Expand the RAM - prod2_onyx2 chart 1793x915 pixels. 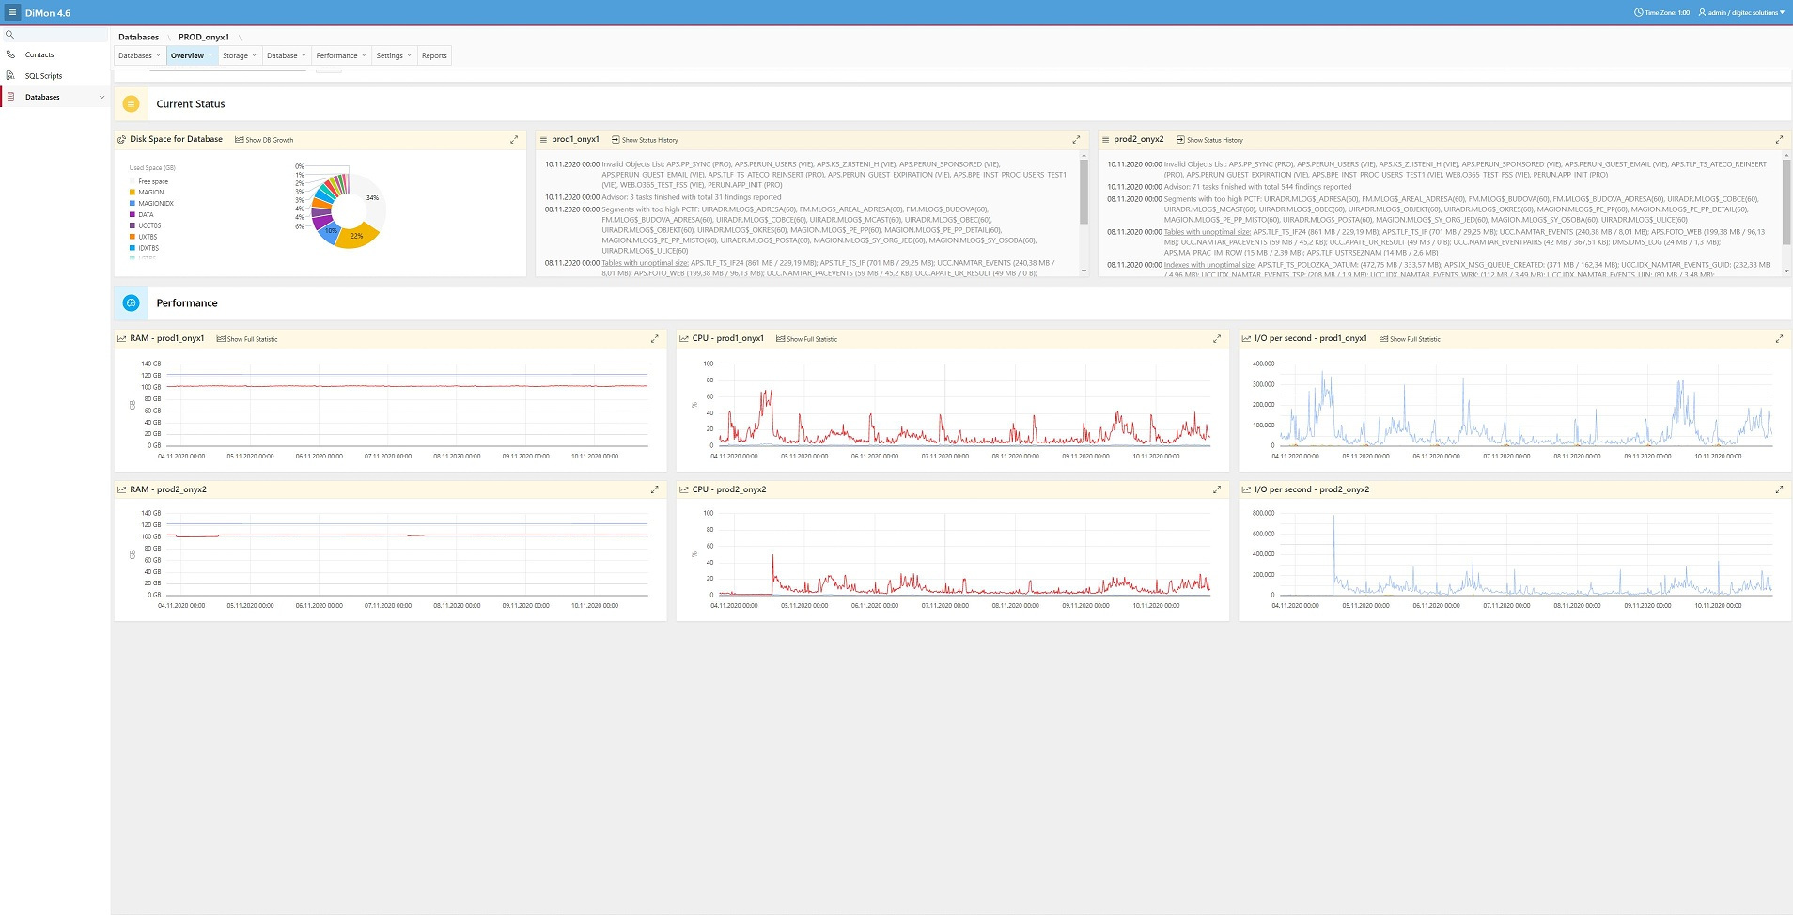point(655,489)
